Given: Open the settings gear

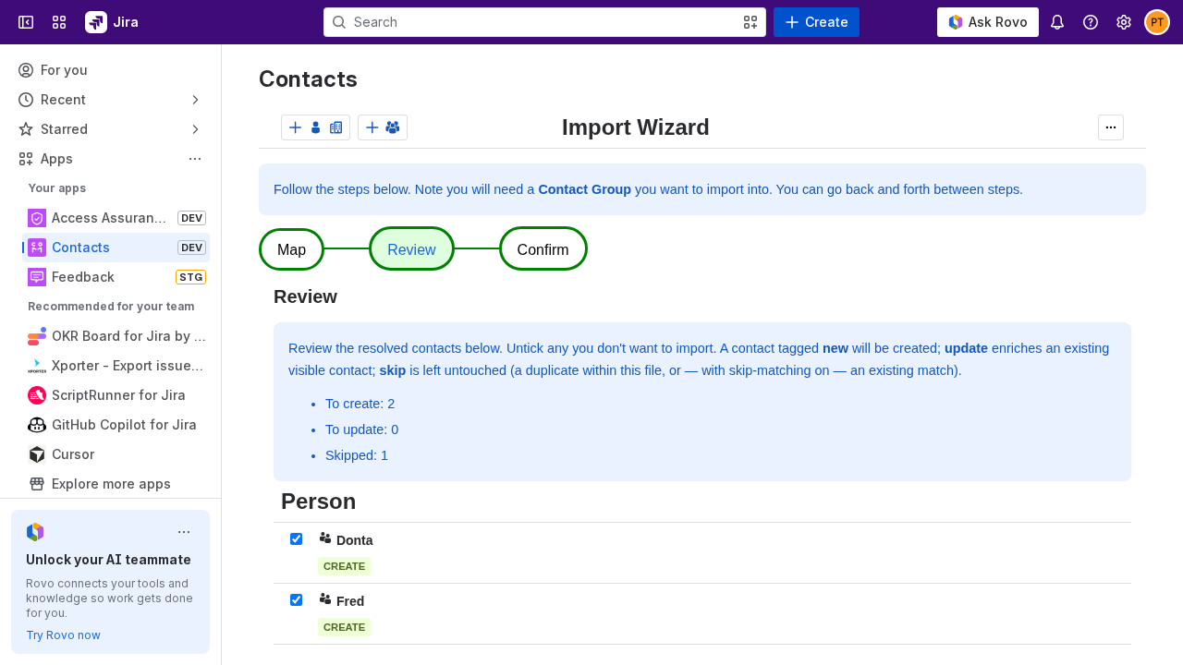Looking at the screenshot, I should coord(1124,22).
